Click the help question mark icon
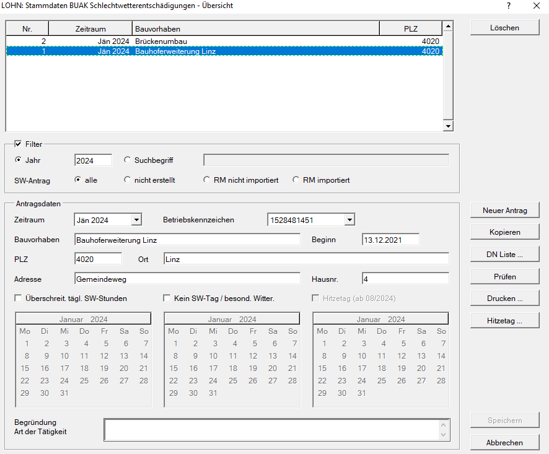 [x=508, y=6]
